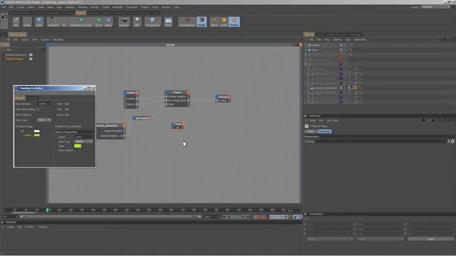Click the Null object tool icon
The height and width of the screenshot is (256, 456).
click(16, 21)
